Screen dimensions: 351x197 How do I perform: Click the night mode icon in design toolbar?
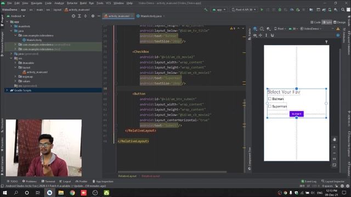pos(268,28)
